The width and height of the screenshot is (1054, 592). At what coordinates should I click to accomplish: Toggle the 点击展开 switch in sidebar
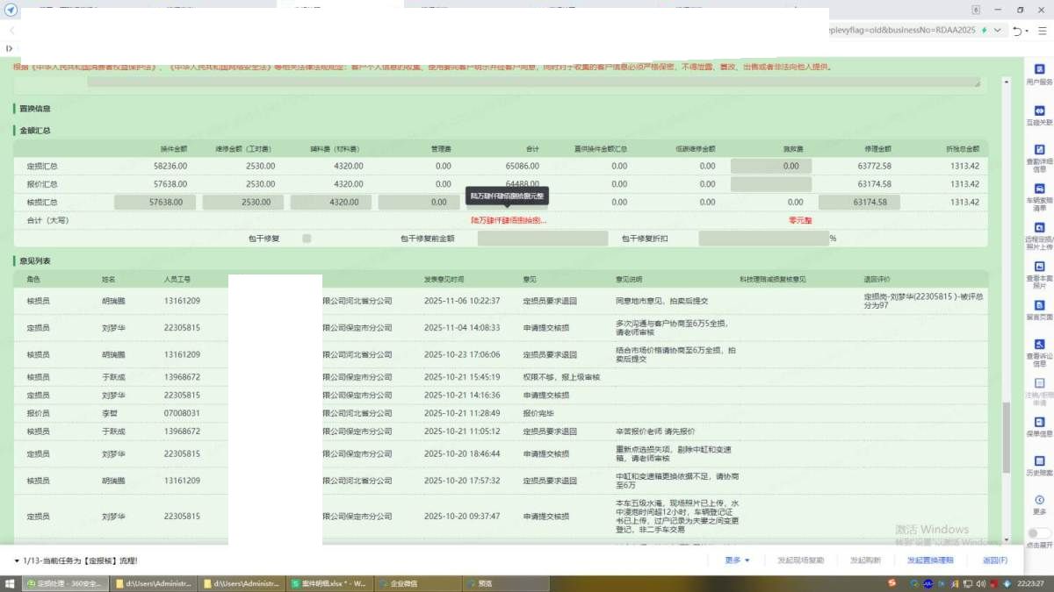pyautogui.click(x=1038, y=533)
